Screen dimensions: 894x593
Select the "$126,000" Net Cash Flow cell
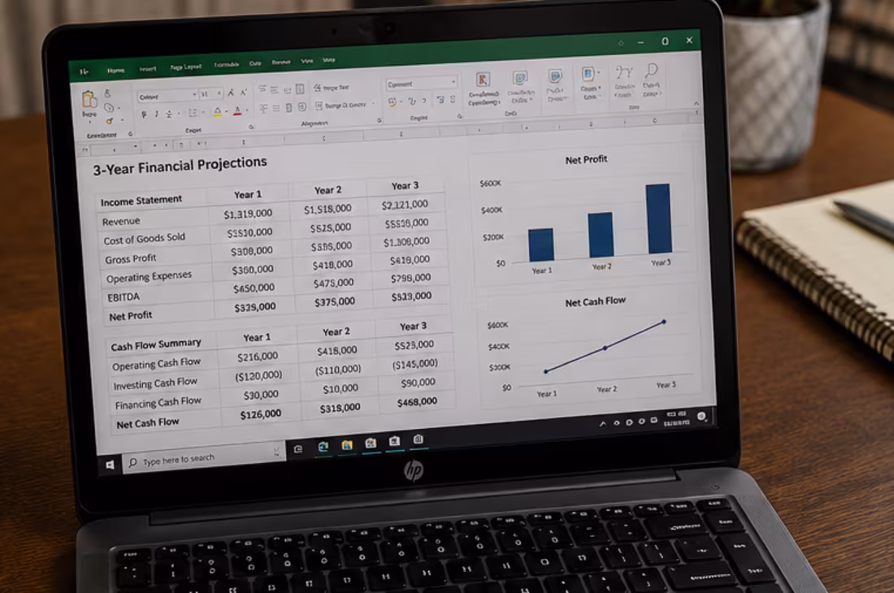click(261, 415)
